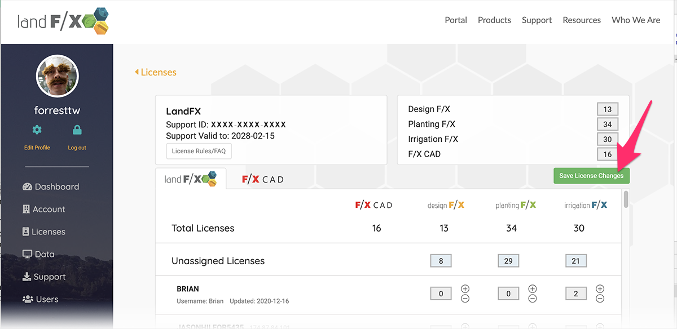
Task: Click the forresttw username text
Action: (x=57, y=110)
